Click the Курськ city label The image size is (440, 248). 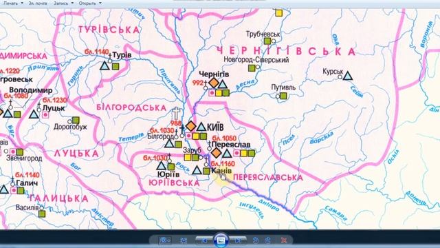(x=333, y=72)
